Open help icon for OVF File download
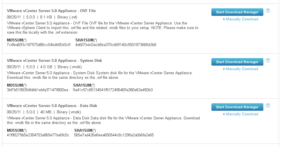The width and height of the screenshot is (283, 147). pos(268,11)
